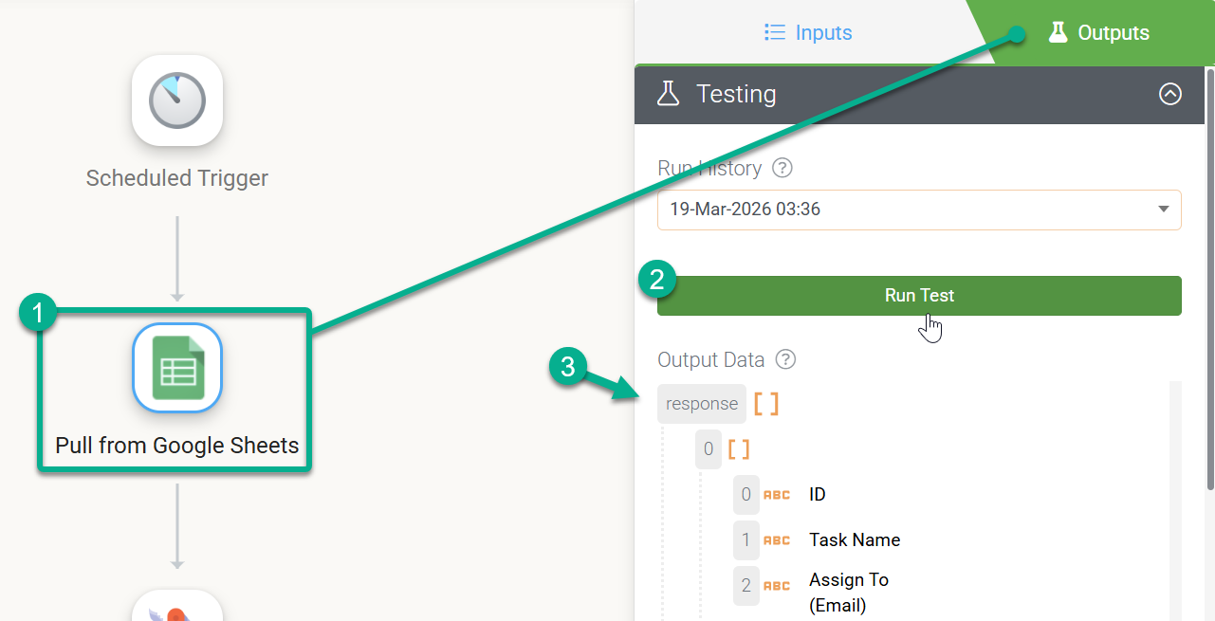Click the ABC type icon beside Assign To
Viewport: 1215px width, 621px height.
point(777,586)
